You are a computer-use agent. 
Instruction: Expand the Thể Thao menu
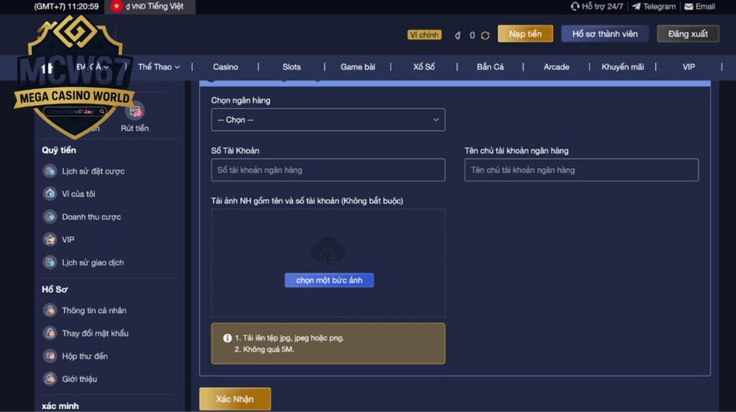pos(159,67)
